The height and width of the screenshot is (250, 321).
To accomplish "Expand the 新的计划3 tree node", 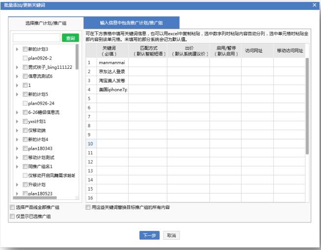I will coord(18,49).
